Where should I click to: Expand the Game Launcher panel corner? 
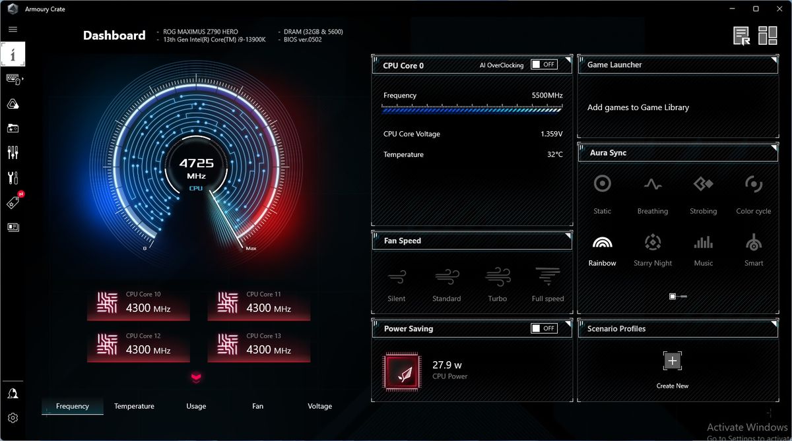(774, 60)
